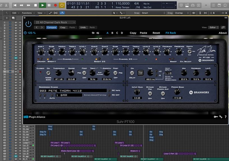Screen dimensions: 229x161
Task: Click the key license icon in plugin footer
Action: pos(216,117)
